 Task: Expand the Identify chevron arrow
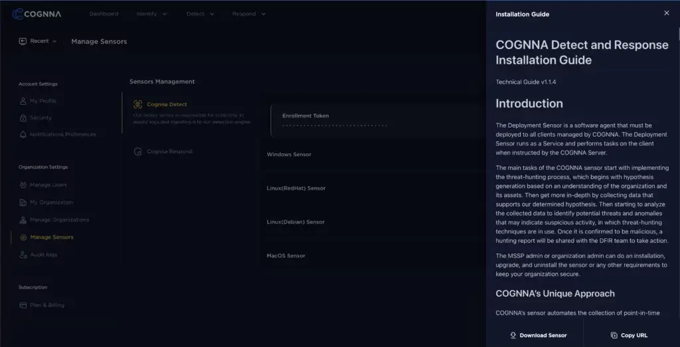(165, 14)
